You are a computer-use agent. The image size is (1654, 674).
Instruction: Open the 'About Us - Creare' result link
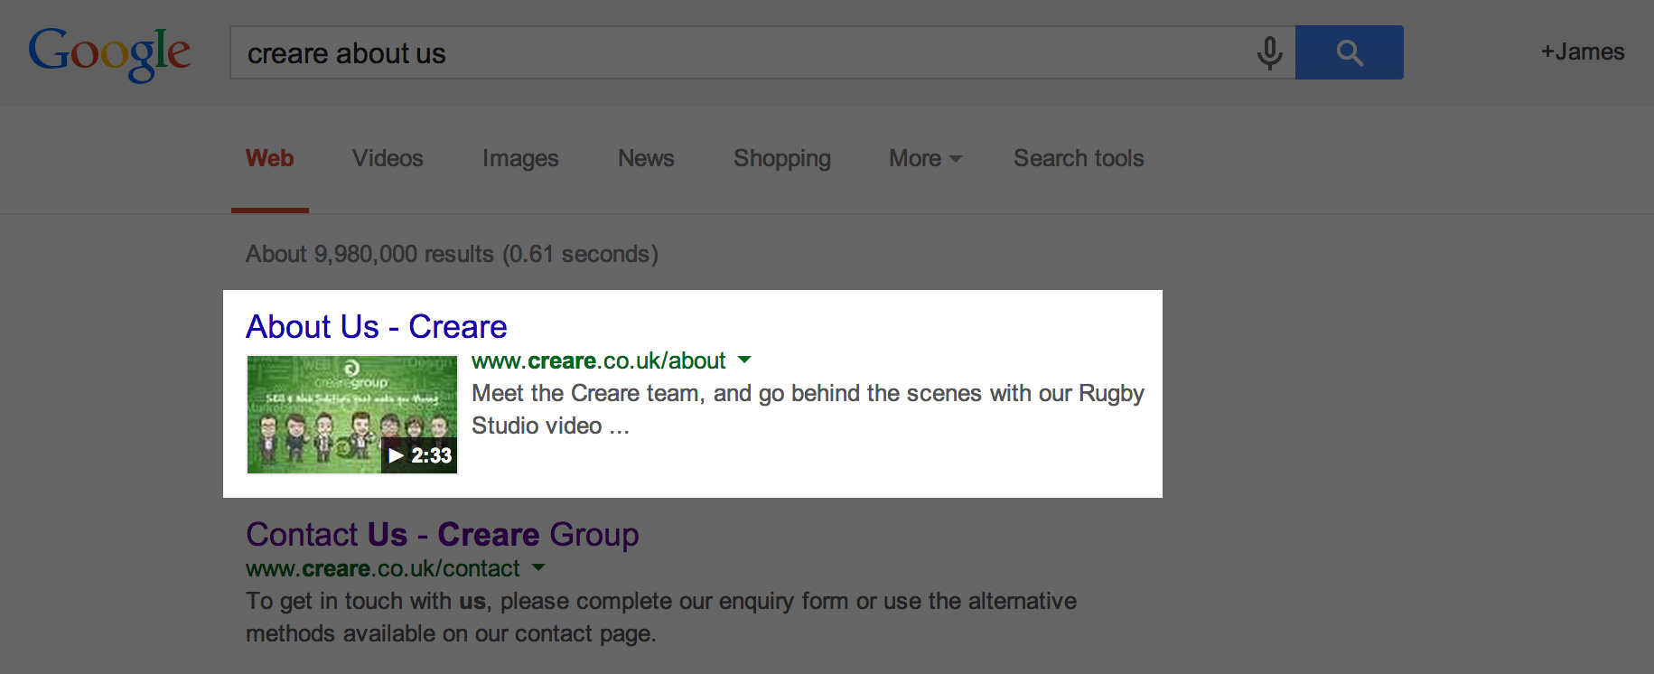point(377,327)
